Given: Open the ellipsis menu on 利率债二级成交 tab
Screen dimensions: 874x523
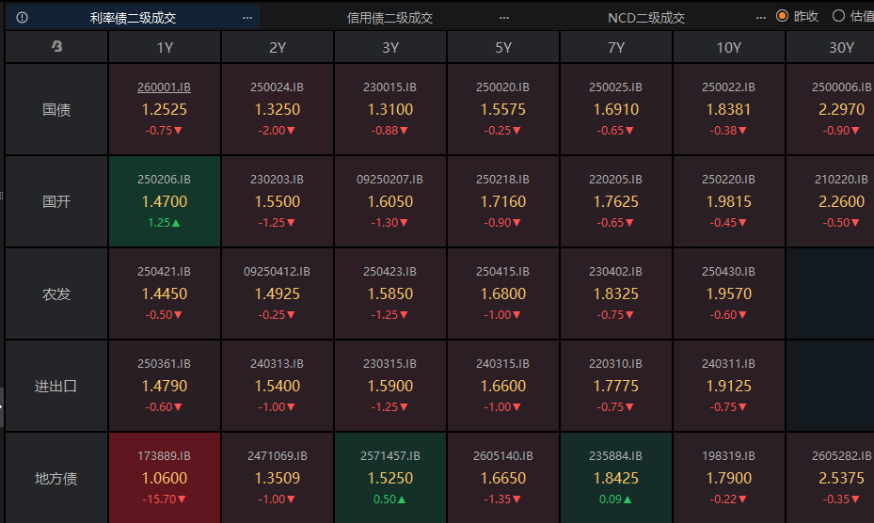Looking at the screenshot, I should coord(246,17).
